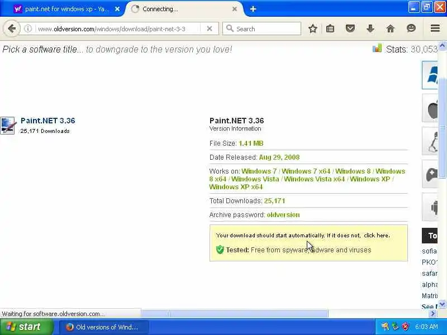Select the Android sidebar icon

[x=430, y=207]
